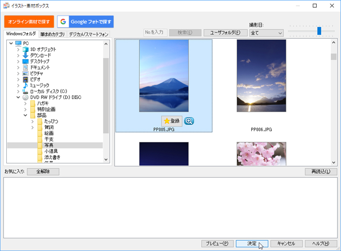Click the DVD RW drive disc icon

[x=26, y=97]
